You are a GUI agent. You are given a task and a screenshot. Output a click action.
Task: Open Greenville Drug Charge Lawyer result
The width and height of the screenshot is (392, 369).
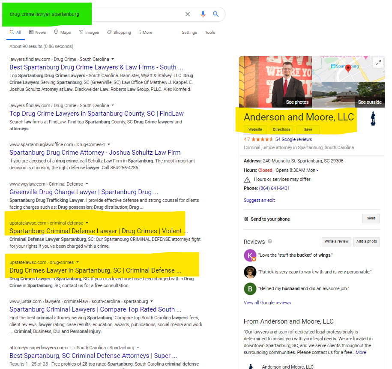click(84, 192)
